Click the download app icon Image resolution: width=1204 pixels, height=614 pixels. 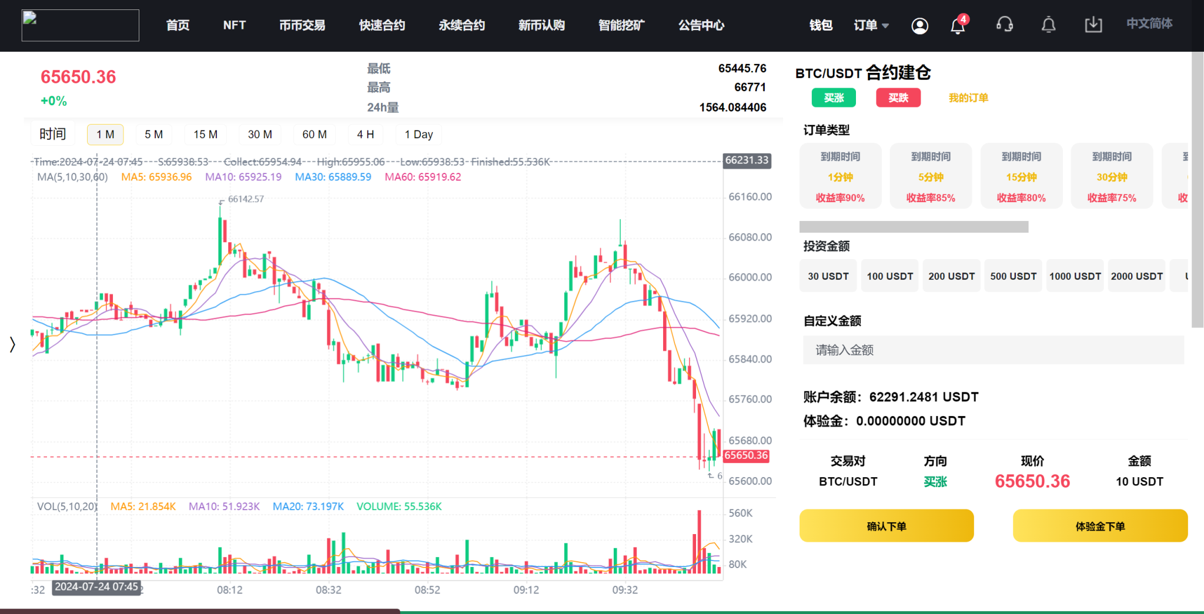(1093, 25)
